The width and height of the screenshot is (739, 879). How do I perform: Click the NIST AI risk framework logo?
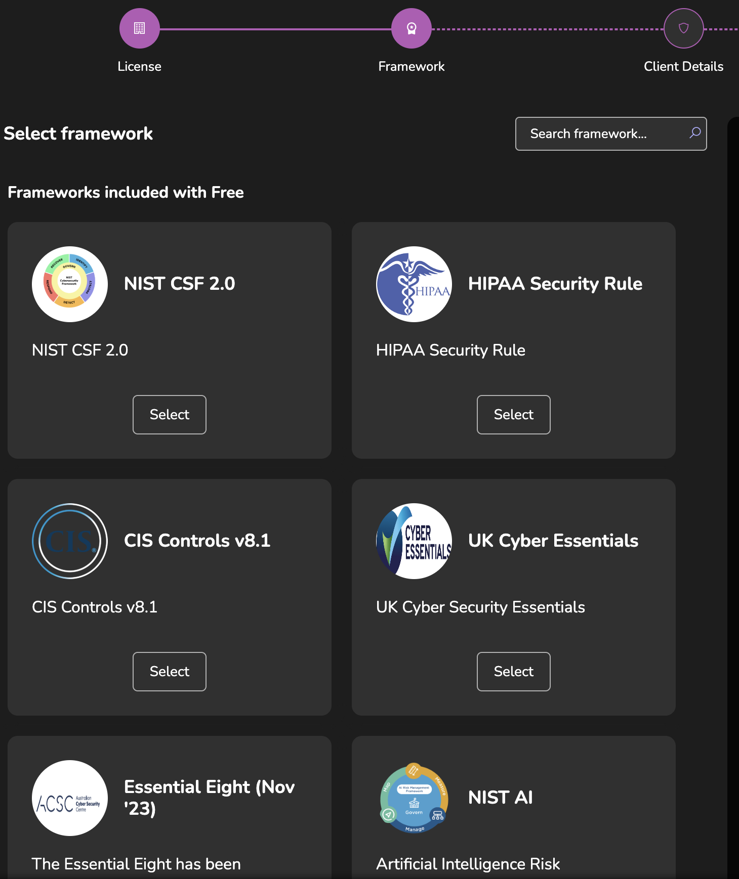click(414, 798)
